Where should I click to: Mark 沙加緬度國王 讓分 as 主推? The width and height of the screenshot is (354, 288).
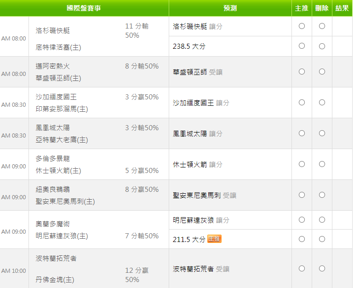coord(302,102)
